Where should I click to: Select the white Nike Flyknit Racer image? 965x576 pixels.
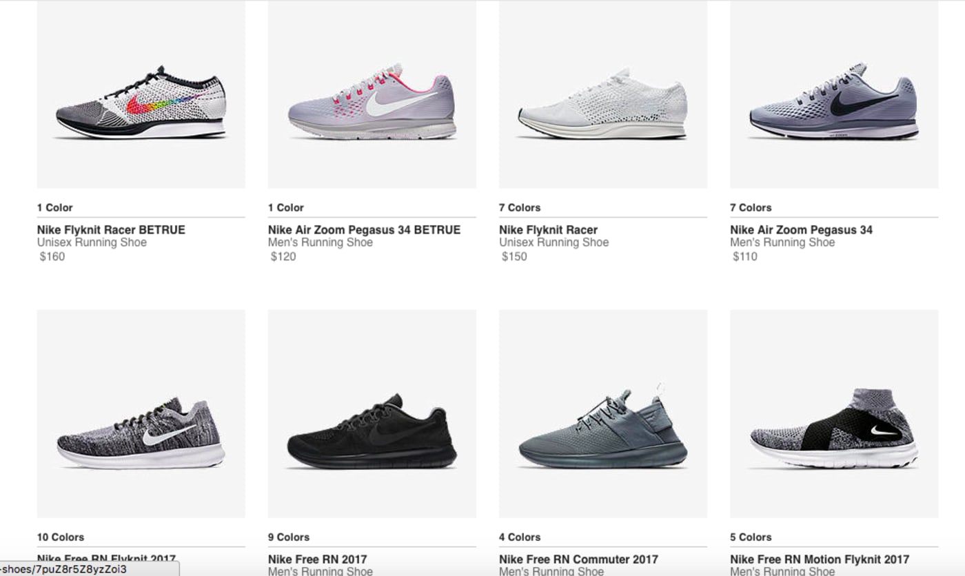pyautogui.click(x=602, y=103)
